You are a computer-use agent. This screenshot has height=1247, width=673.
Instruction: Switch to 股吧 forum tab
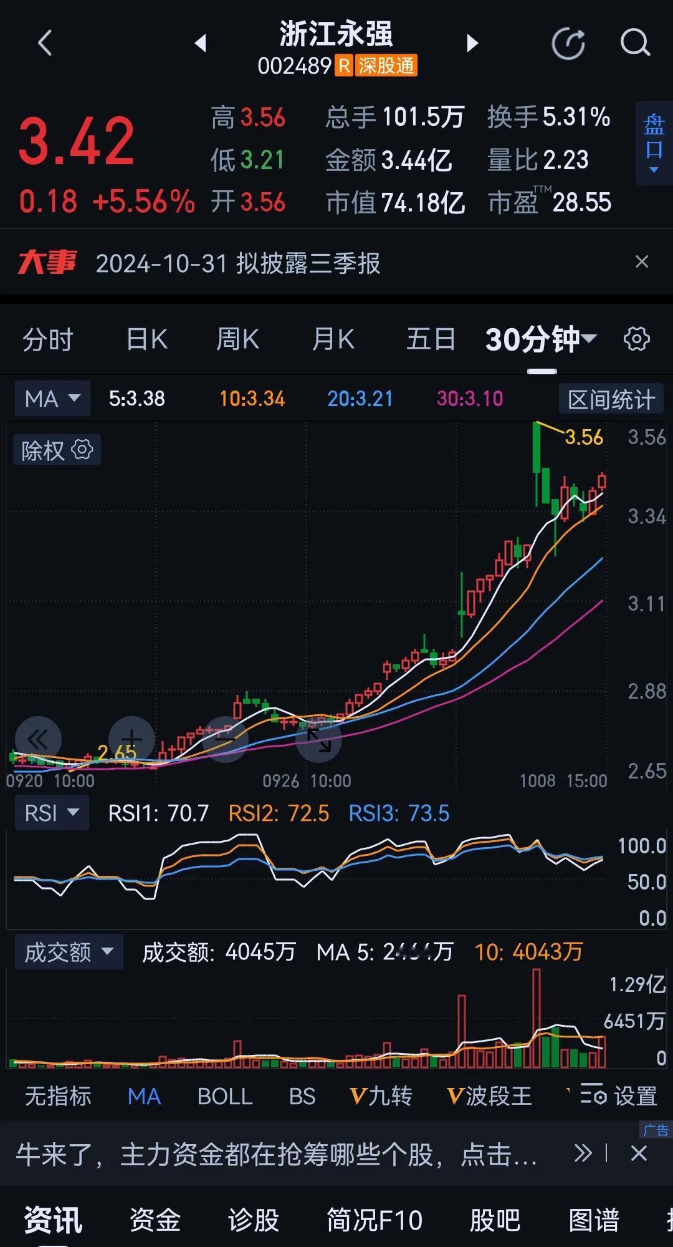pos(495,1220)
